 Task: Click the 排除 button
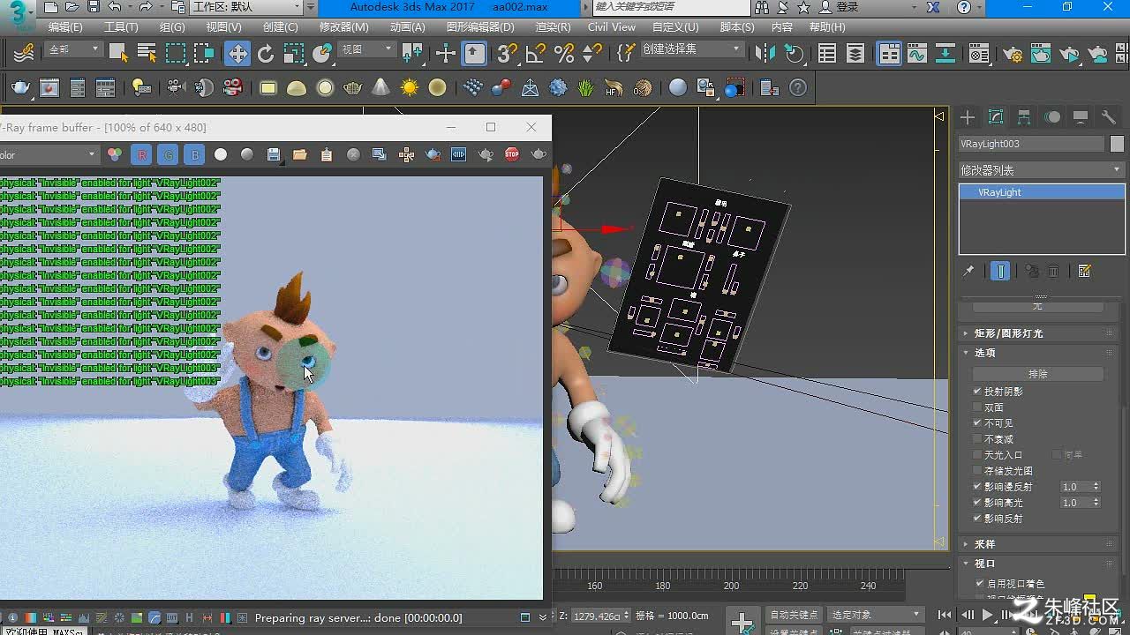point(1038,374)
